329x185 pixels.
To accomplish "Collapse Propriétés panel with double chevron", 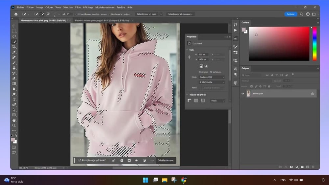I will coord(226,37).
